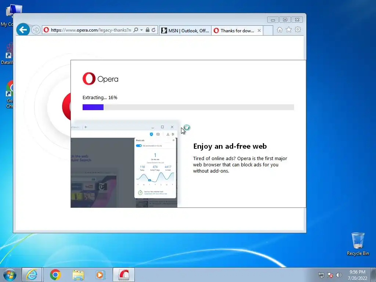
Task: Click the Opera site icon in the address bar
Action: tap(46, 30)
